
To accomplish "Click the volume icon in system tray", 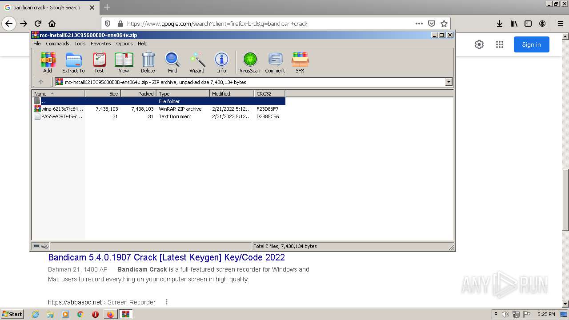I will pyautogui.click(x=505, y=314).
